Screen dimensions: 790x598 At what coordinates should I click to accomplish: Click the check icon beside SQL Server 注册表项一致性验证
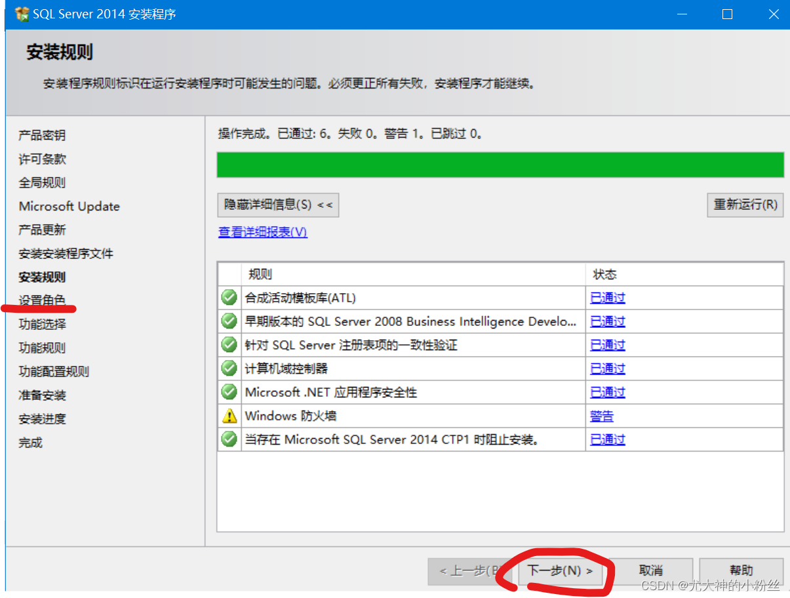pos(228,344)
